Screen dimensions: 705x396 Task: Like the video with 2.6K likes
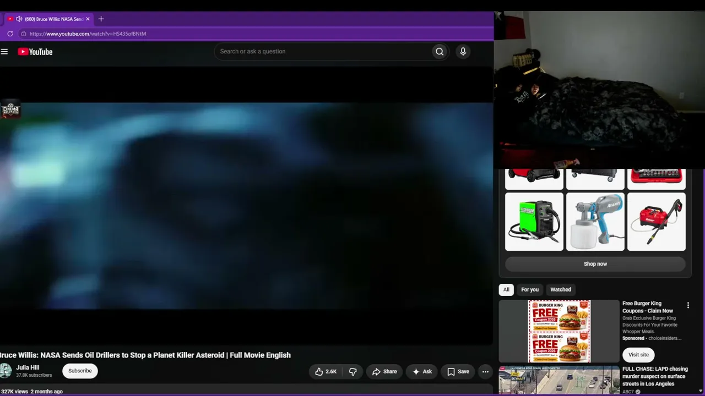326,372
